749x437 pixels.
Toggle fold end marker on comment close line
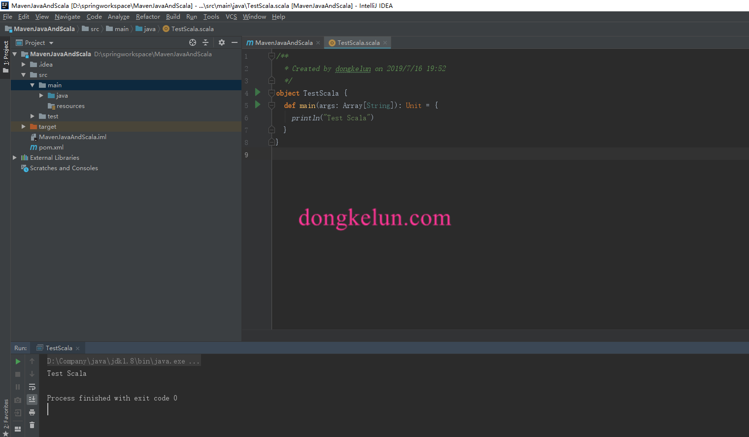click(272, 80)
